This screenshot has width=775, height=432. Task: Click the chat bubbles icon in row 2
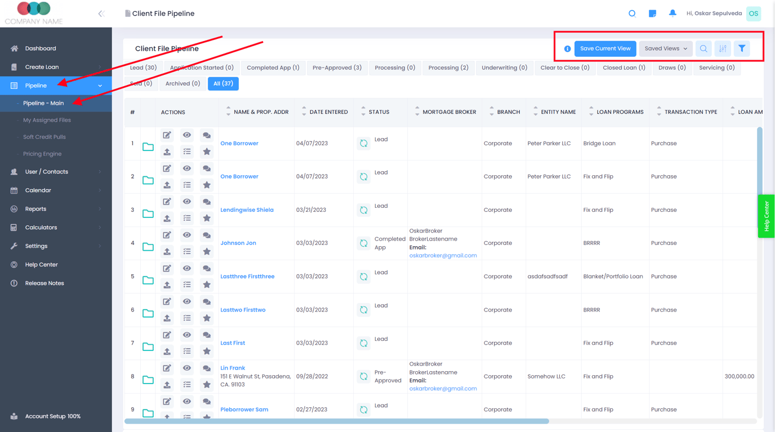(207, 168)
